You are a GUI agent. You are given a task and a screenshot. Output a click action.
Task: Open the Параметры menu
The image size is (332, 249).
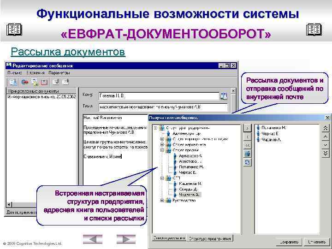(59, 73)
